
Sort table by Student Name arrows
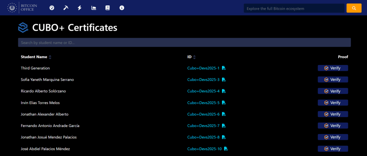(x=50, y=57)
